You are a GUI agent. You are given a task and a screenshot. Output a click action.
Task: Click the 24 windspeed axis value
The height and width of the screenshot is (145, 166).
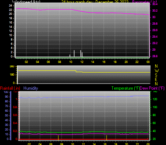(10, 5)
